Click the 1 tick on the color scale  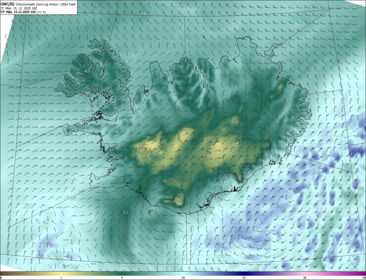61,278
